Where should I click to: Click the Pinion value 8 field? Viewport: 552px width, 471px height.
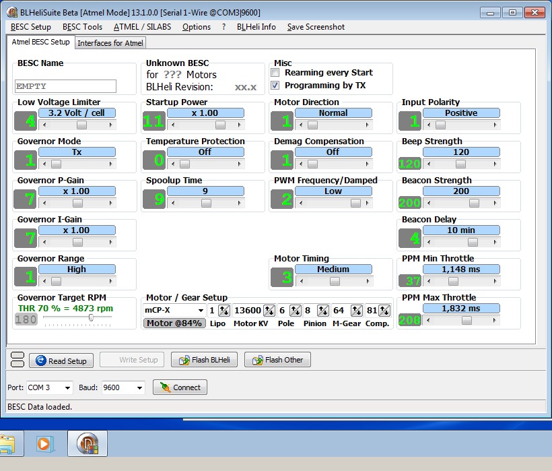click(x=310, y=311)
